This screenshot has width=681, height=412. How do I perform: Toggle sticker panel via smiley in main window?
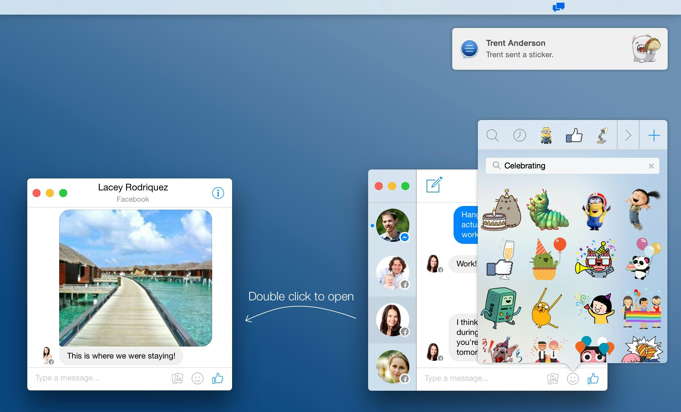(x=573, y=378)
